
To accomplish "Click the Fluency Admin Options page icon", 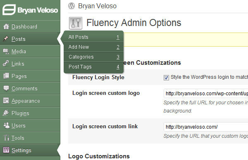I will (x=76, y=23).
